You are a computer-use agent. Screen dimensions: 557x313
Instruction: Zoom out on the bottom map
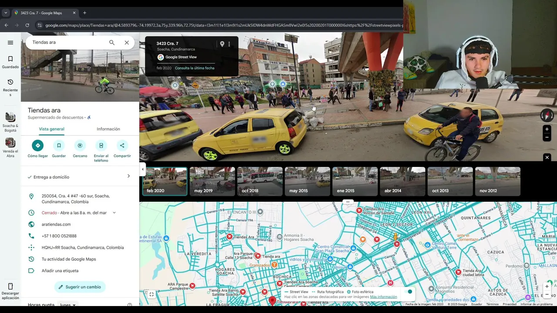tap(547, 294)
